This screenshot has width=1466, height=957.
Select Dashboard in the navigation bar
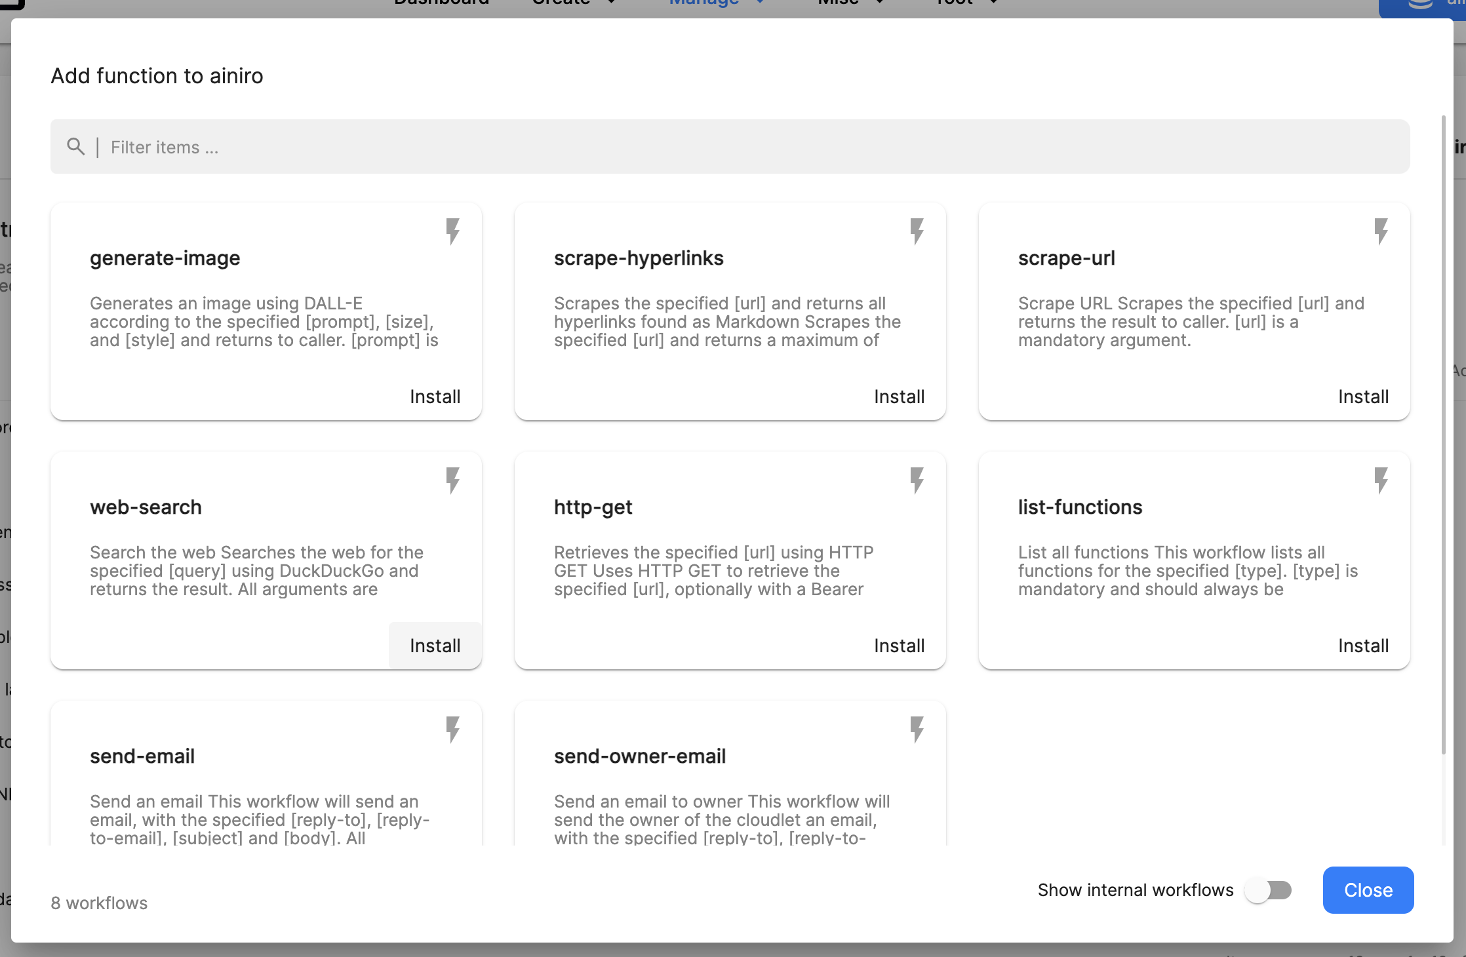click(441, 4)
